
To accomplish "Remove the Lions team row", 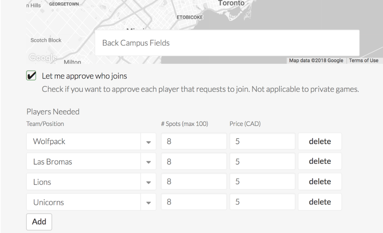I will tap(320, 182).
